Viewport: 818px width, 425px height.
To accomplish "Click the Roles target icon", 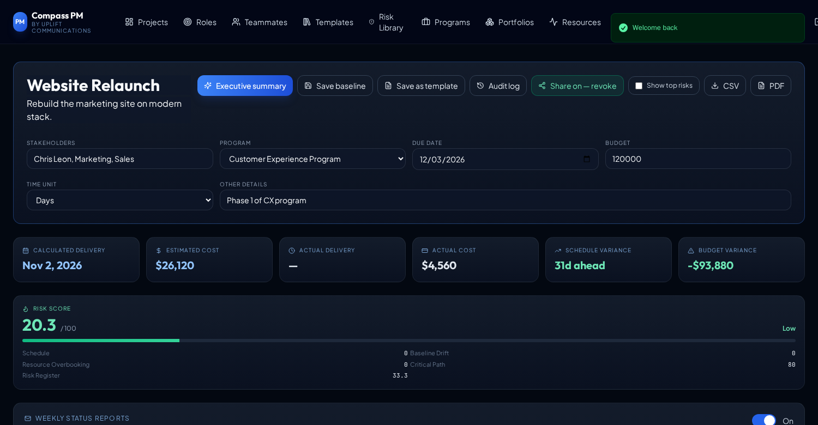I will 188,22.
